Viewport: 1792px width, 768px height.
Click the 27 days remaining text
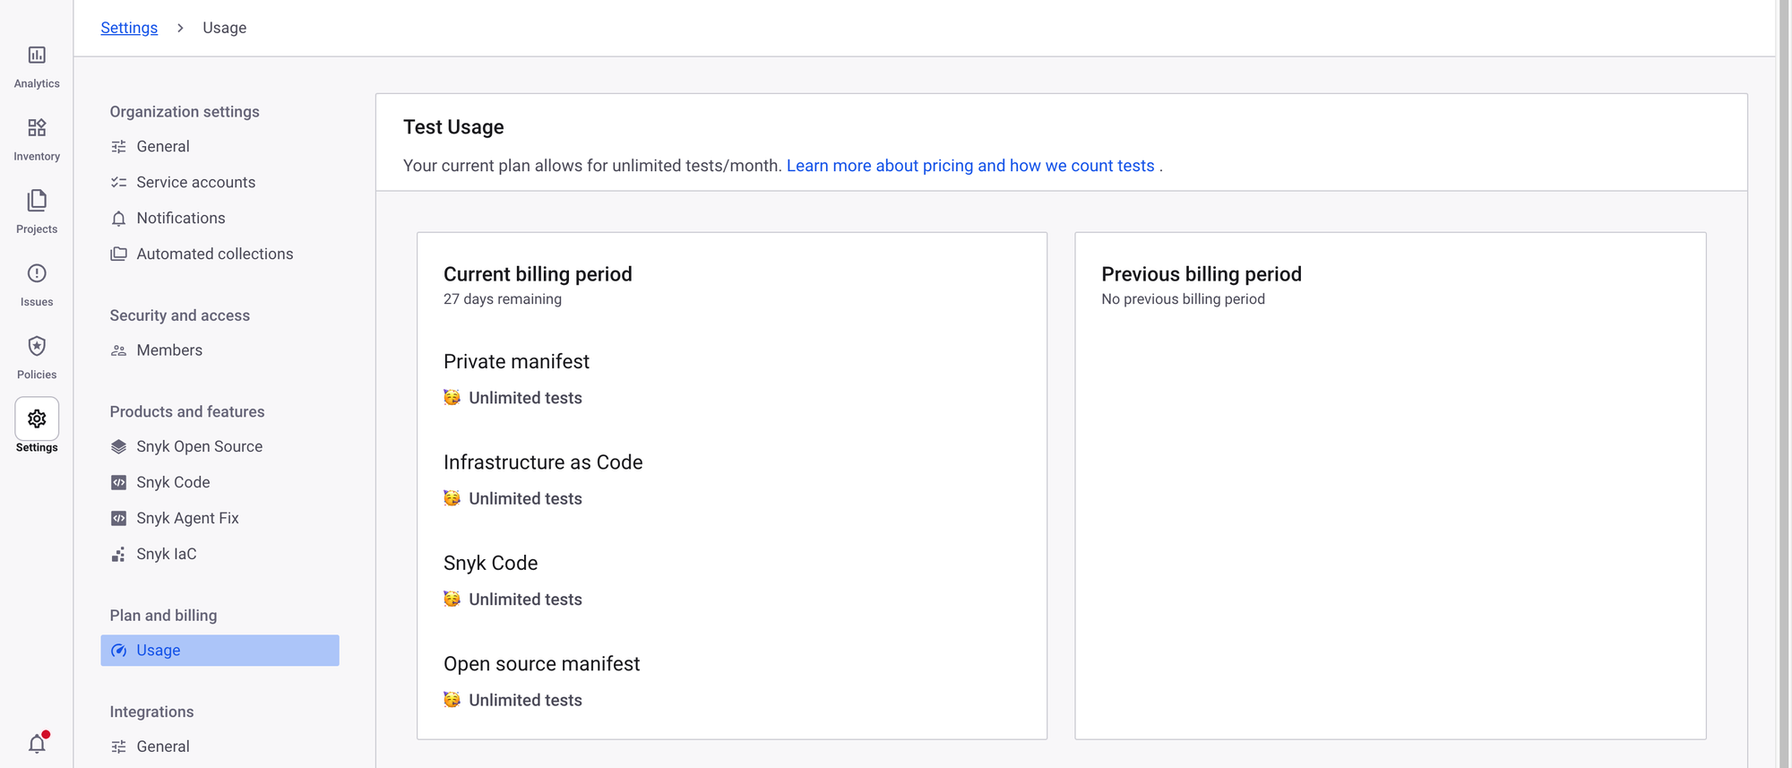point(503,299)
